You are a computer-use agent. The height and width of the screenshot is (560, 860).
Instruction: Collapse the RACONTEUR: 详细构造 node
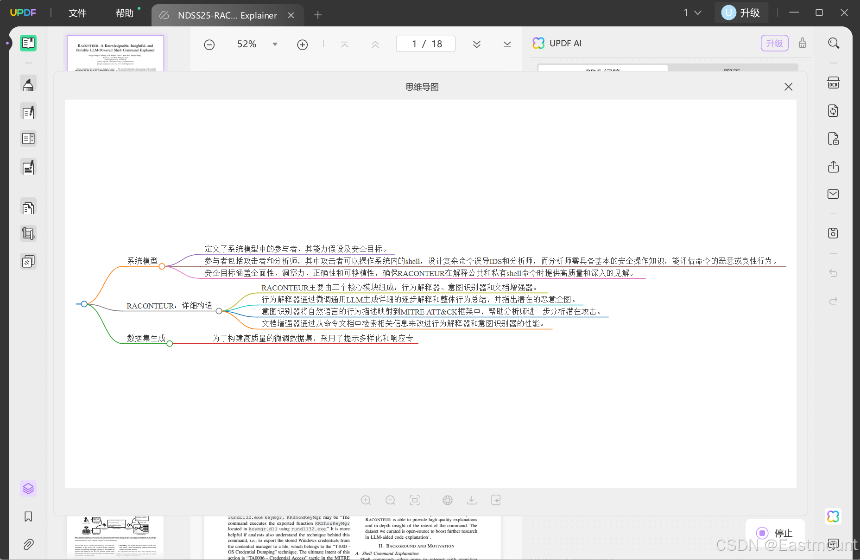tap(219, 311)
